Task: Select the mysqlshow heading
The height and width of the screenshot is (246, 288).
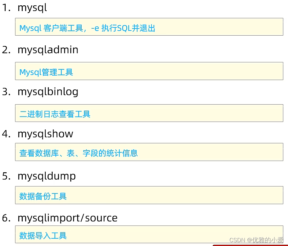Action: coord(45,134)
